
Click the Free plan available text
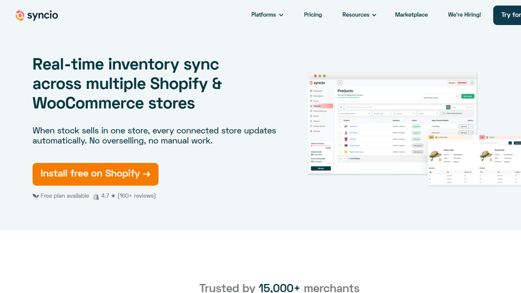click(x=65, y=196)
